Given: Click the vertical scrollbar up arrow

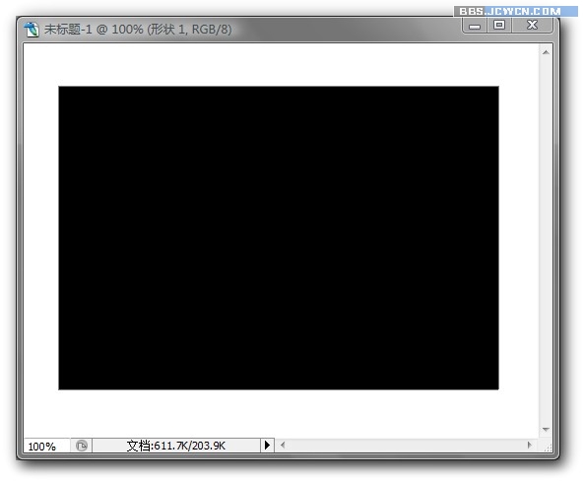Looking at the screenshot, I should pyautogui.click(x=546, y=52).
